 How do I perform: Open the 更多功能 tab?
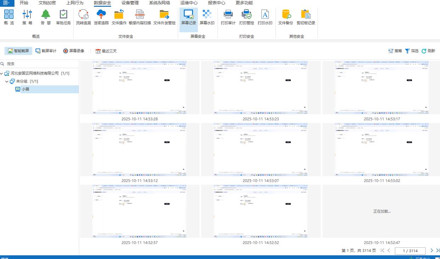click(x=244, y=3)
